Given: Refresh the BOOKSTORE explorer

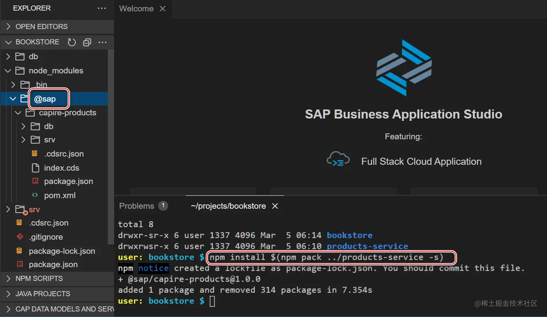Looking at the screenshot, I should (x=71, y=42).
